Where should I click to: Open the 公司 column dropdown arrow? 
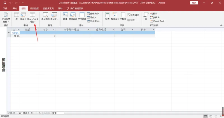coord(132,30)
